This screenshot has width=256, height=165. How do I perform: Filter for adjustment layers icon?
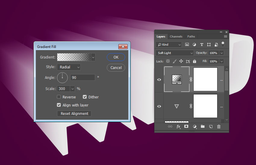[194, 44]
